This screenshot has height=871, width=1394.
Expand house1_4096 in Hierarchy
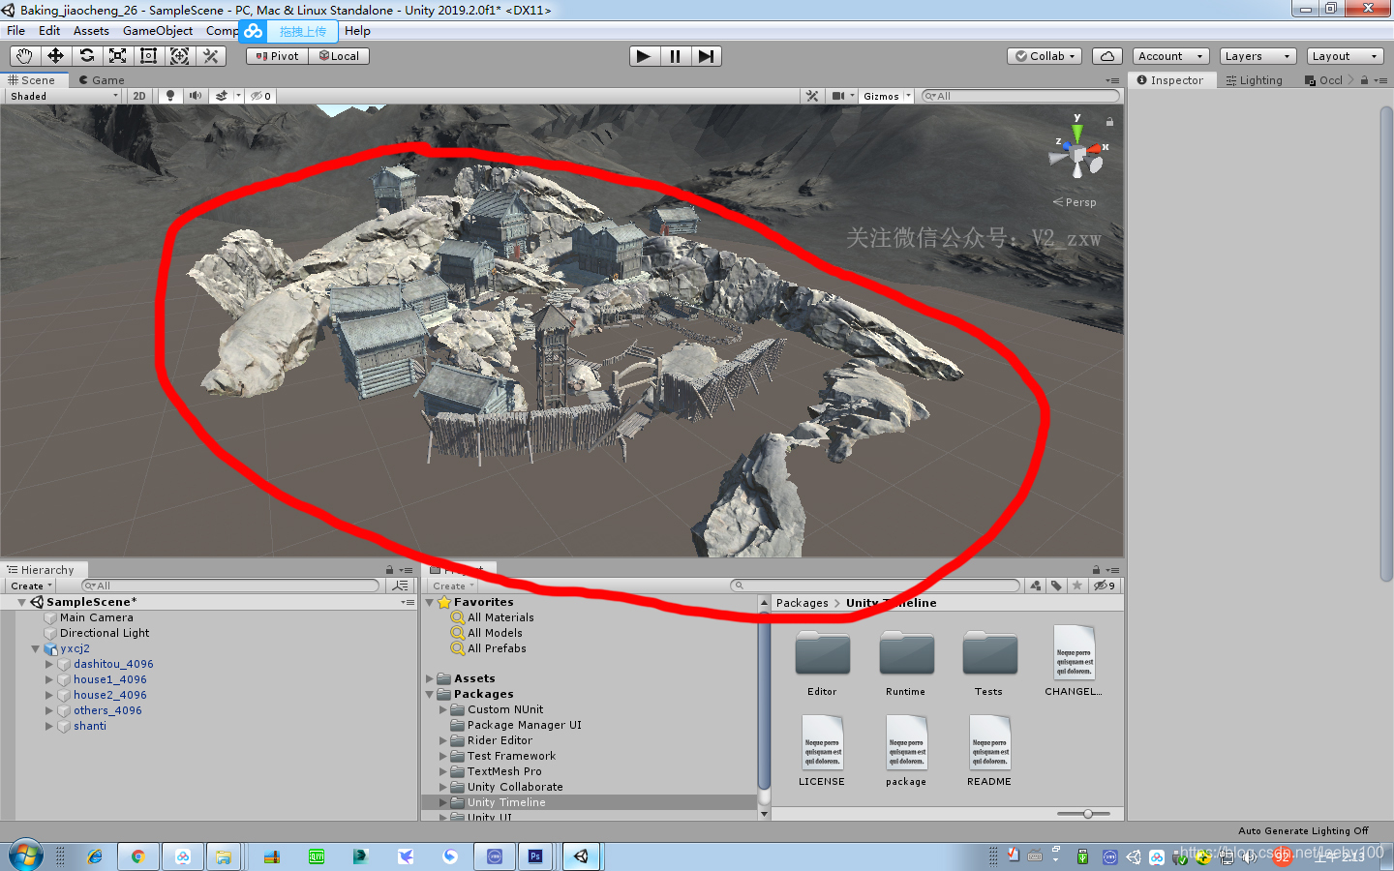click(48, 679)
